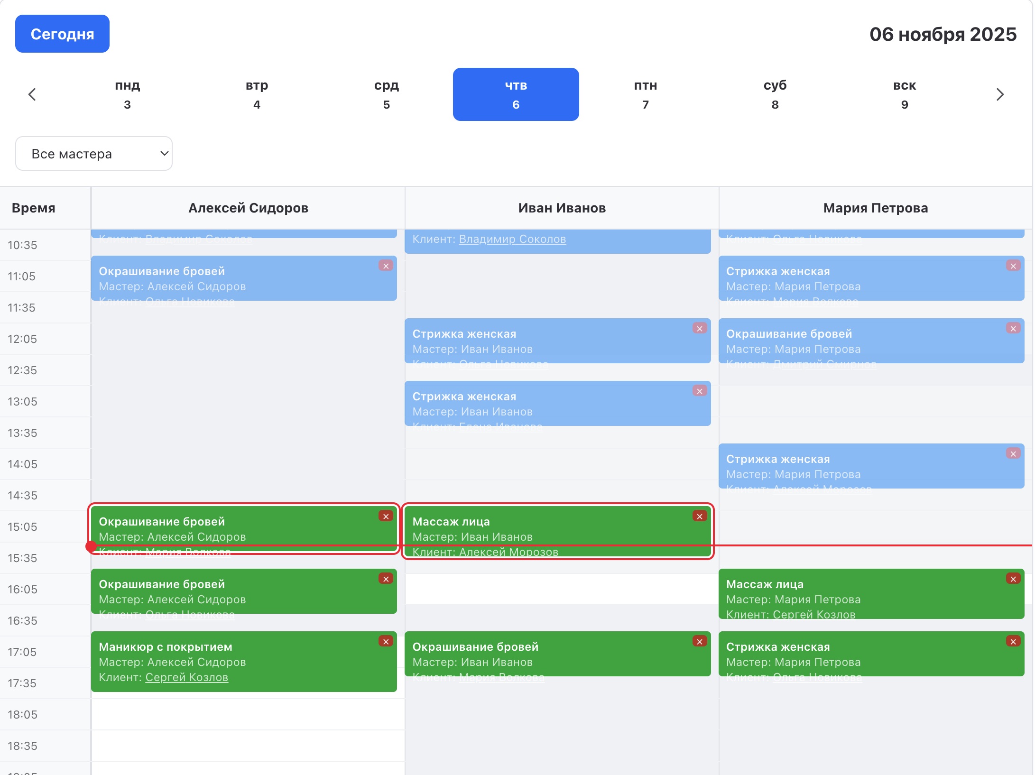Image resolution: width=1035 pixels, height=775 pixels.
Task: Open the Все мастера dropdown
Action: (94, 154)
